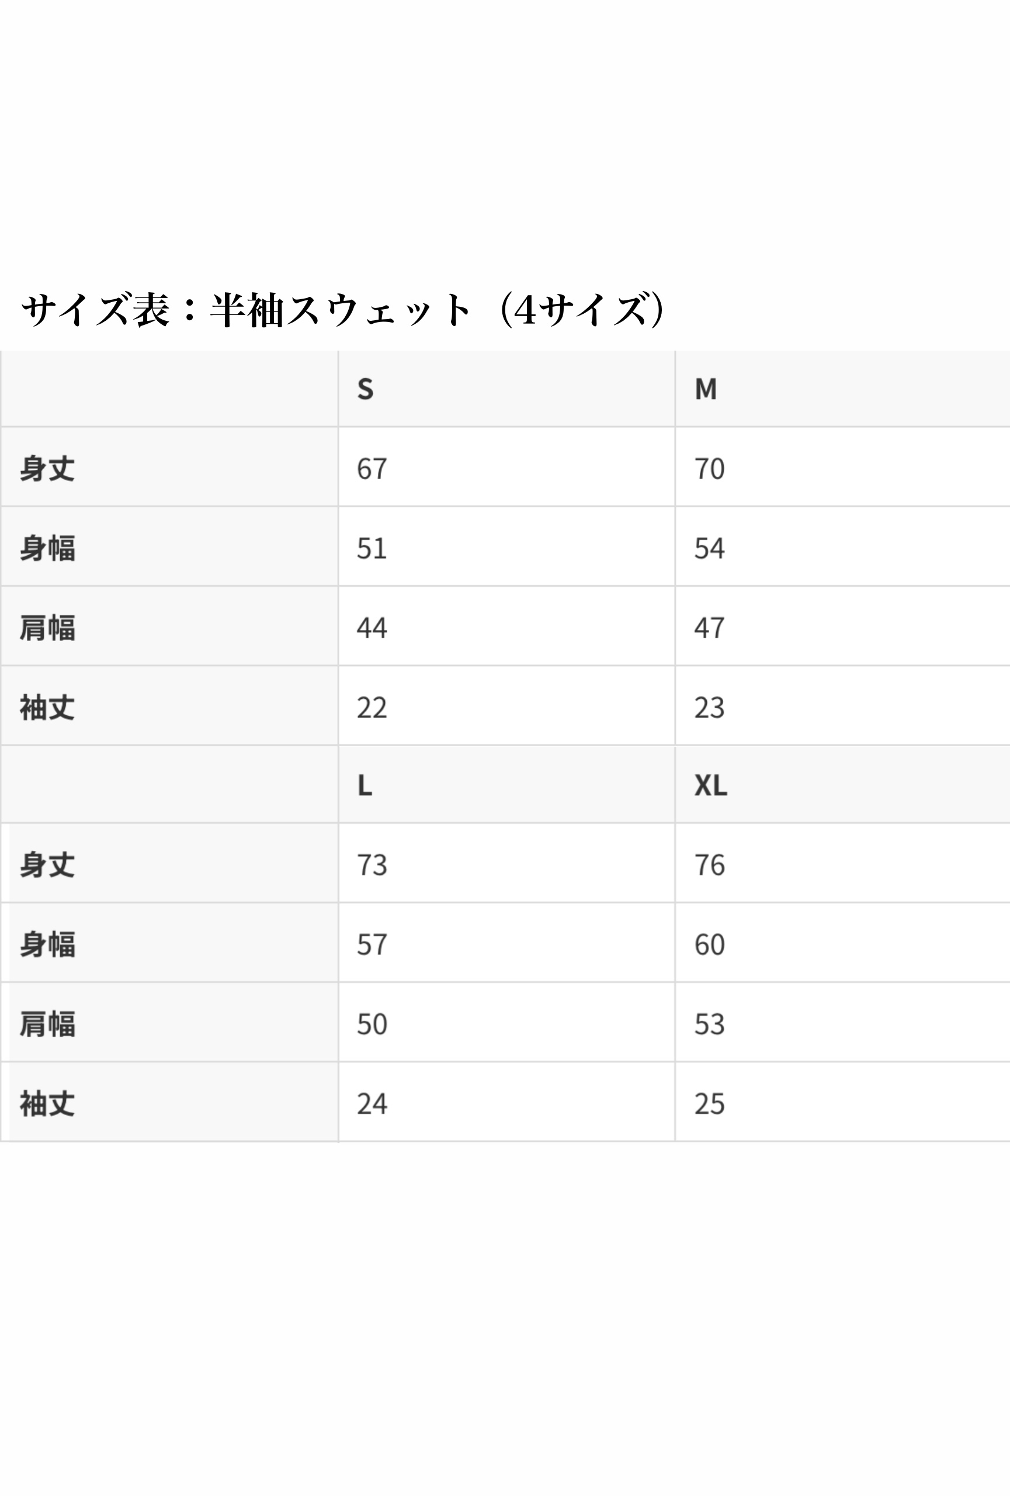The height and width of the screenshot is (1496, 1010).
Task: Click the XL size 袖丈 value 25
Action: tap(709, 1103)
